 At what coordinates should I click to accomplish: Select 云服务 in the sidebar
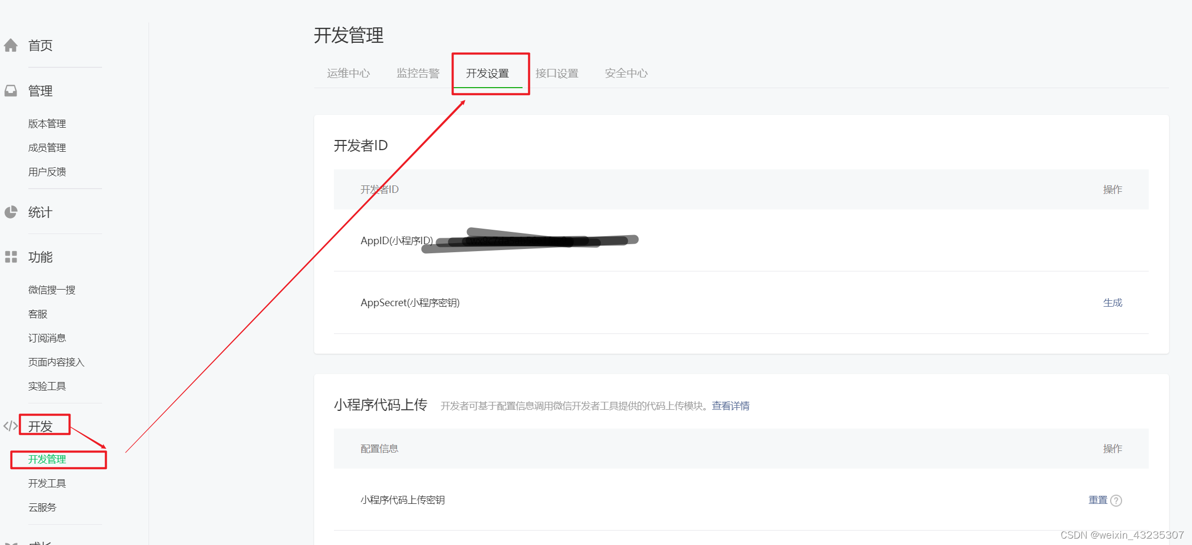tap(42, 507)
